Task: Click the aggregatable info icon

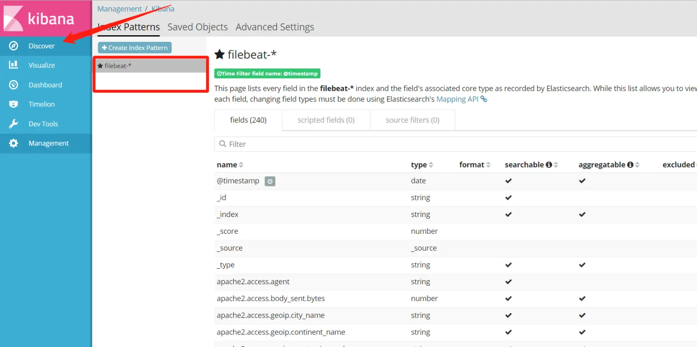Action: point(630,165)
